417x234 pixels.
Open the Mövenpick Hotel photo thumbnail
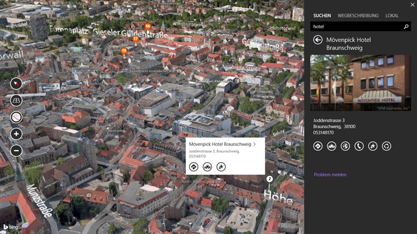point(360,83)
